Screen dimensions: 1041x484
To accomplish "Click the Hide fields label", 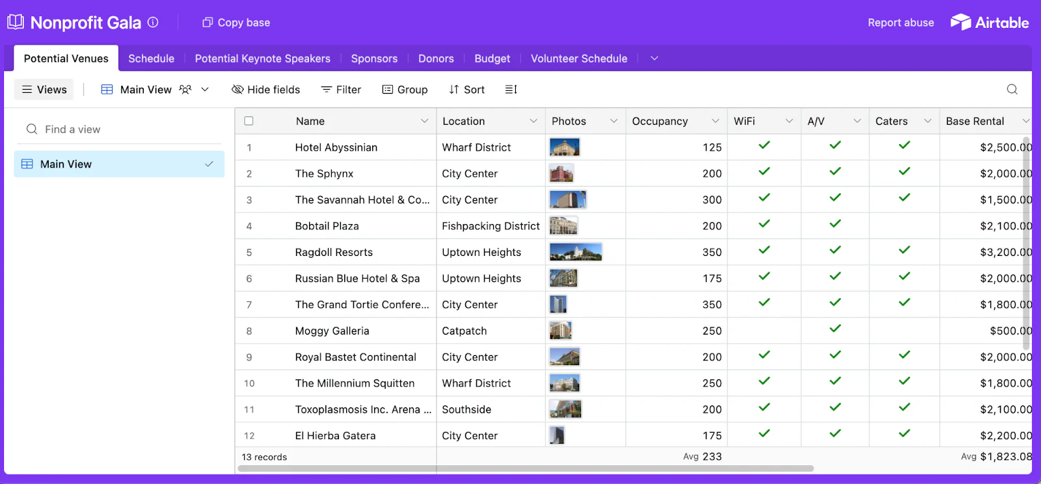I will click(274, 90).
